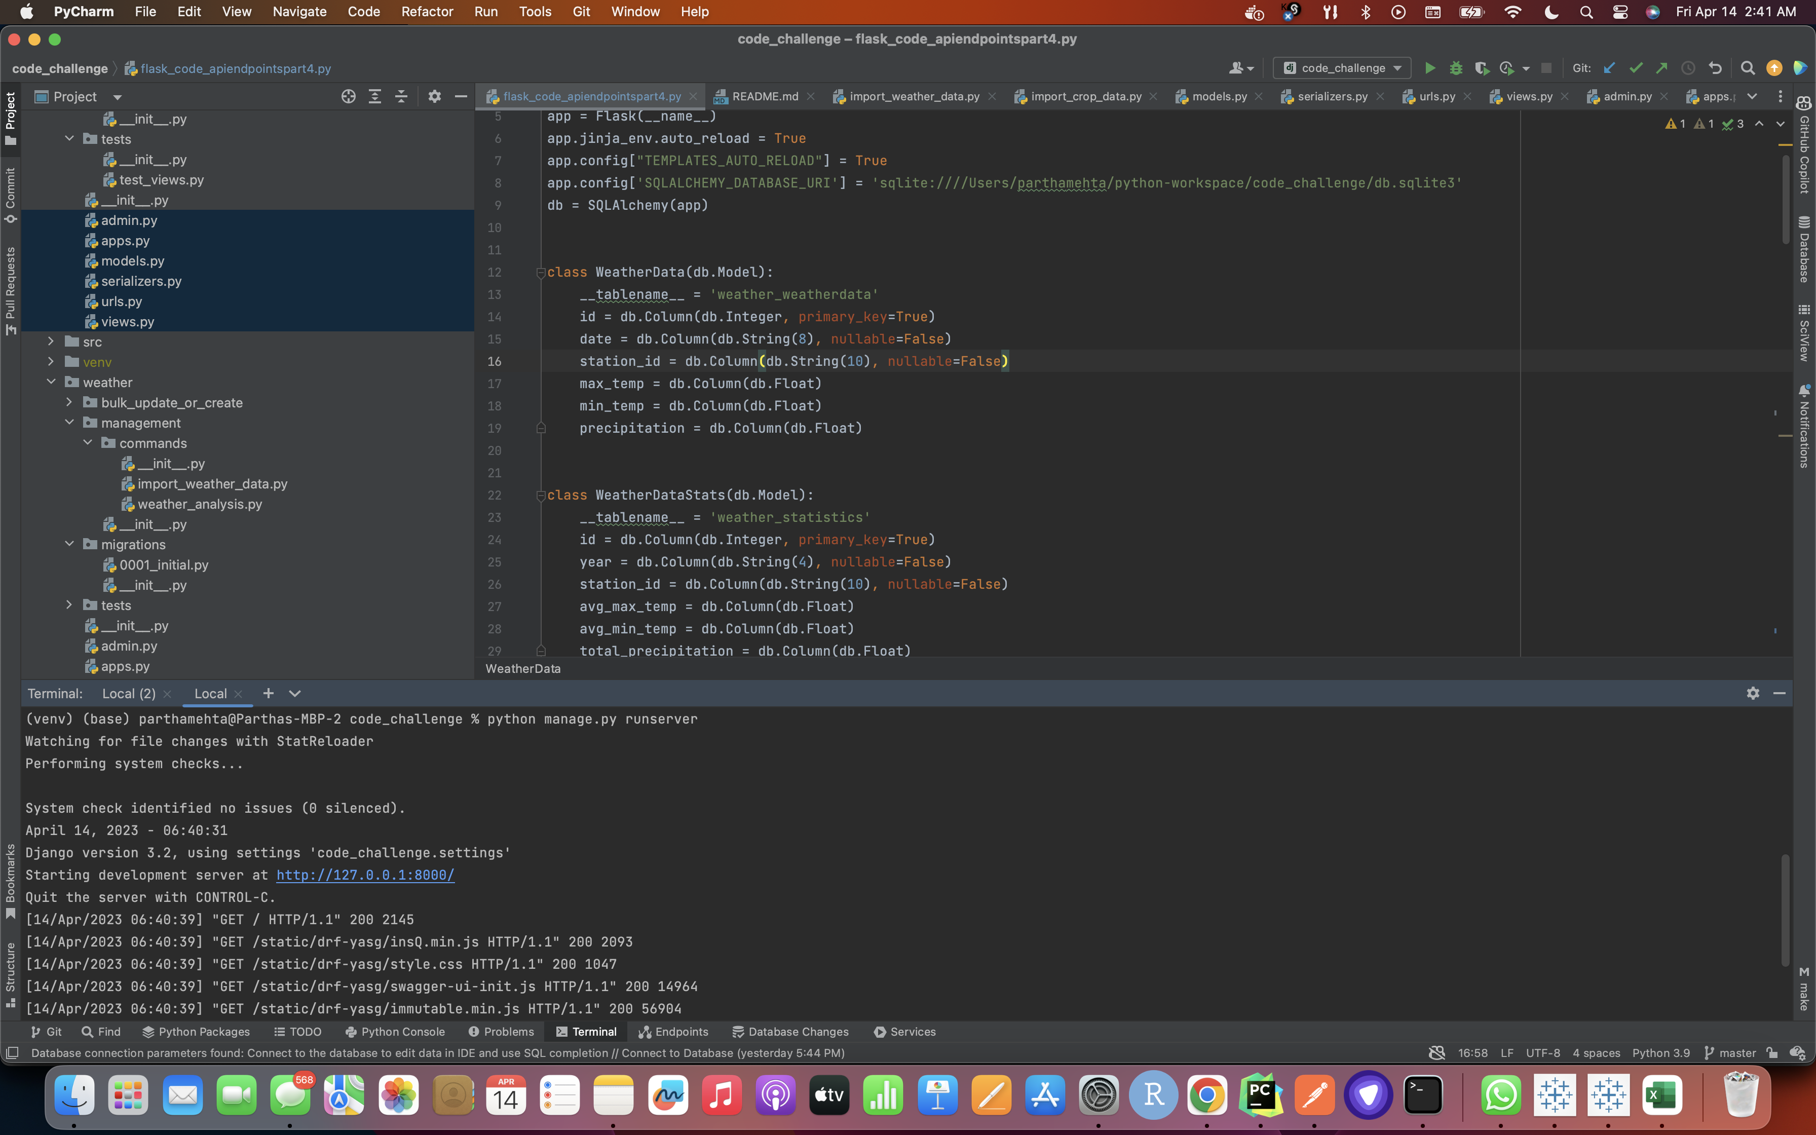The image size is (1816, 1135).
Task: Open weather_analysis.py in project tree
Action: [200, 505]
